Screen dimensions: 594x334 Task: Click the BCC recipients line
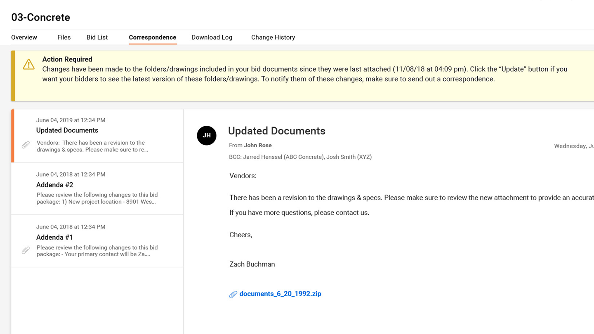[x=300, y=157]
